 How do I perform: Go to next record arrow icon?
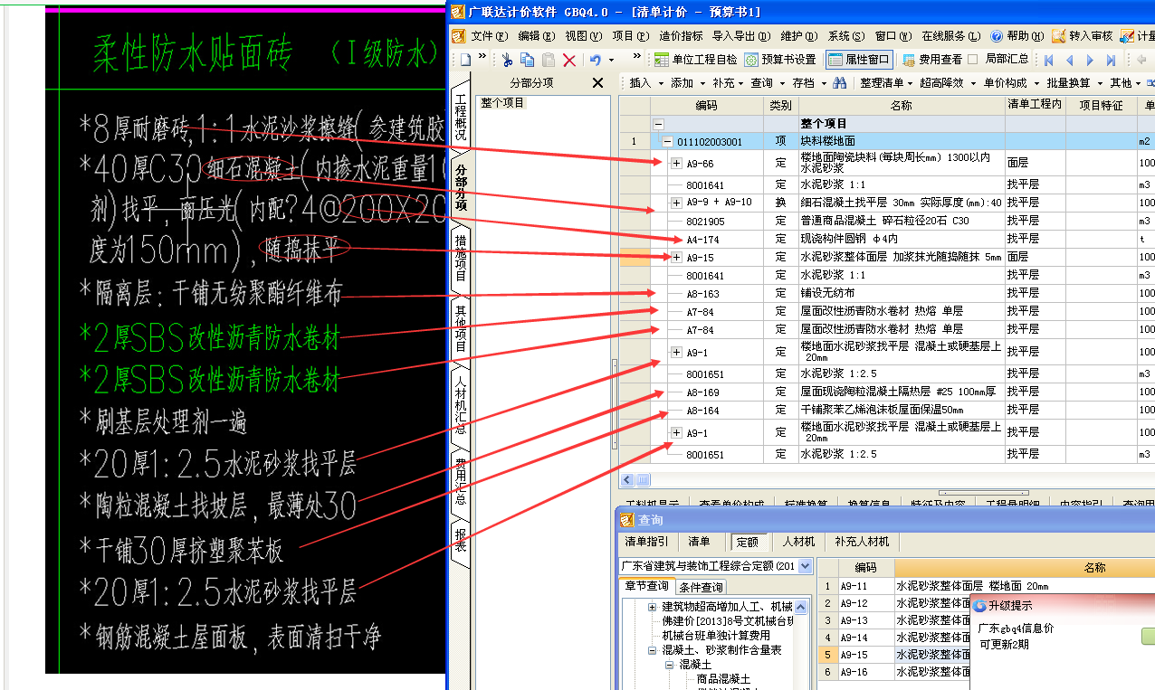coord(1090,60)
